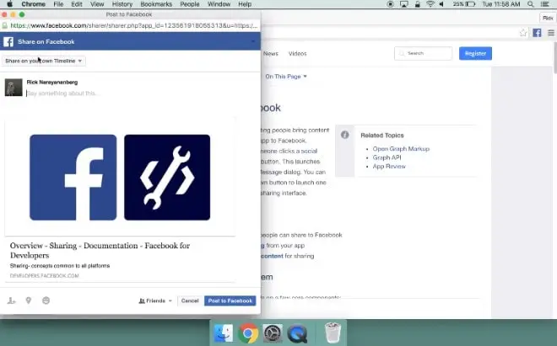Open Google Chrome from the dock
557x346 pixels.
coord(248,333)
